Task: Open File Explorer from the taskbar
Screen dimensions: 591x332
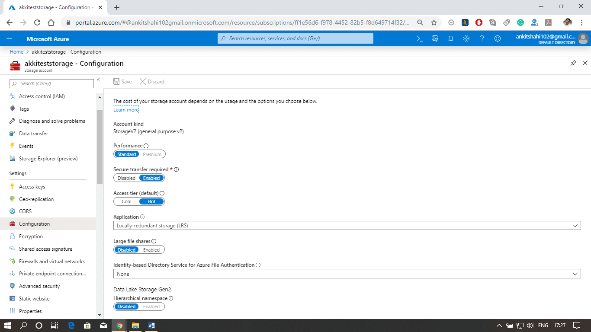Action: pyautogui.click(x=135, y=326)
